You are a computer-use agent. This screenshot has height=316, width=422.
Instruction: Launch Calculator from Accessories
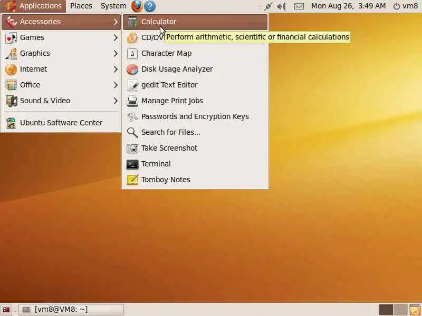[x=195, y=22]
